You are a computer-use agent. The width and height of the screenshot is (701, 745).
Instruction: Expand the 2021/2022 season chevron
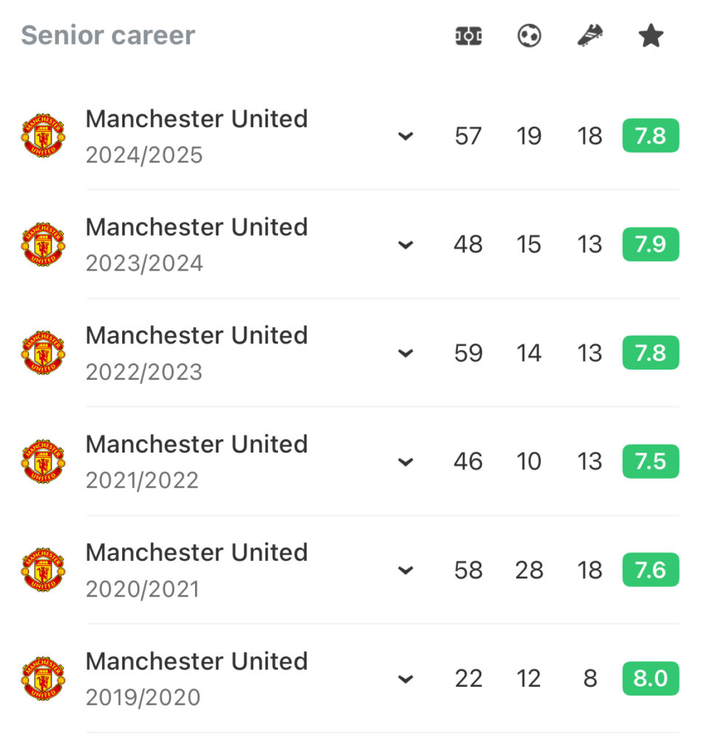pyautogui.click(x=405, y=462)
